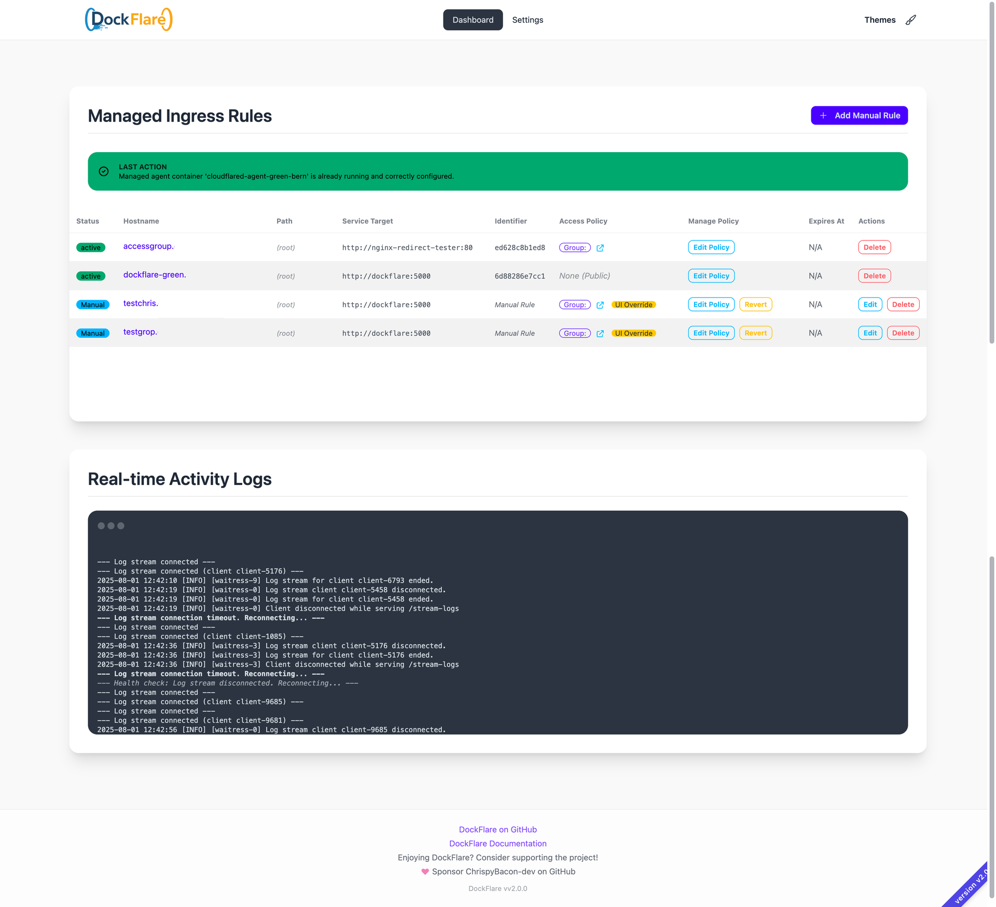996x907 pixels.
Task: Delete the dockflare-green ingress rule
Action: pos(874,276)
